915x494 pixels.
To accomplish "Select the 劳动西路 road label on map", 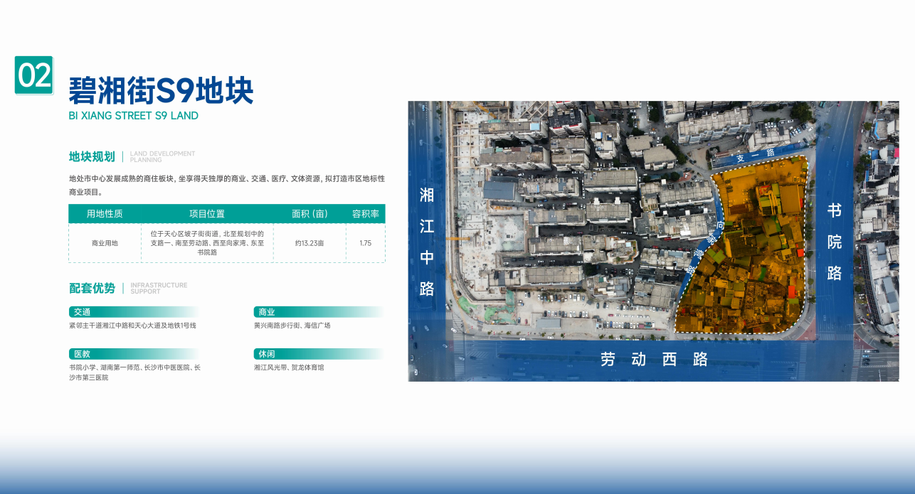I will pos(655,360).
